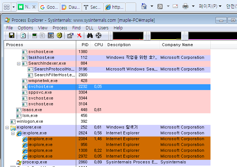
Task: Click the lsass.exe process icon
Action: click(x=19, y=110)
